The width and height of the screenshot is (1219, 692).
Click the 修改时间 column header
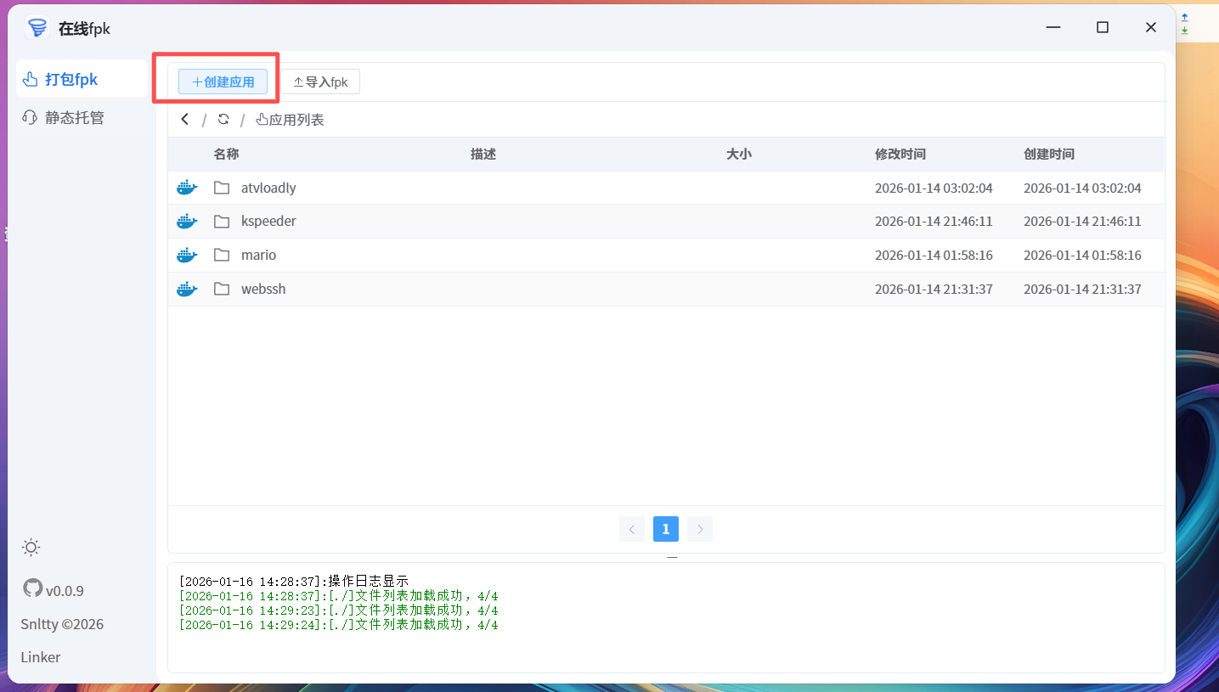point(900,155)
